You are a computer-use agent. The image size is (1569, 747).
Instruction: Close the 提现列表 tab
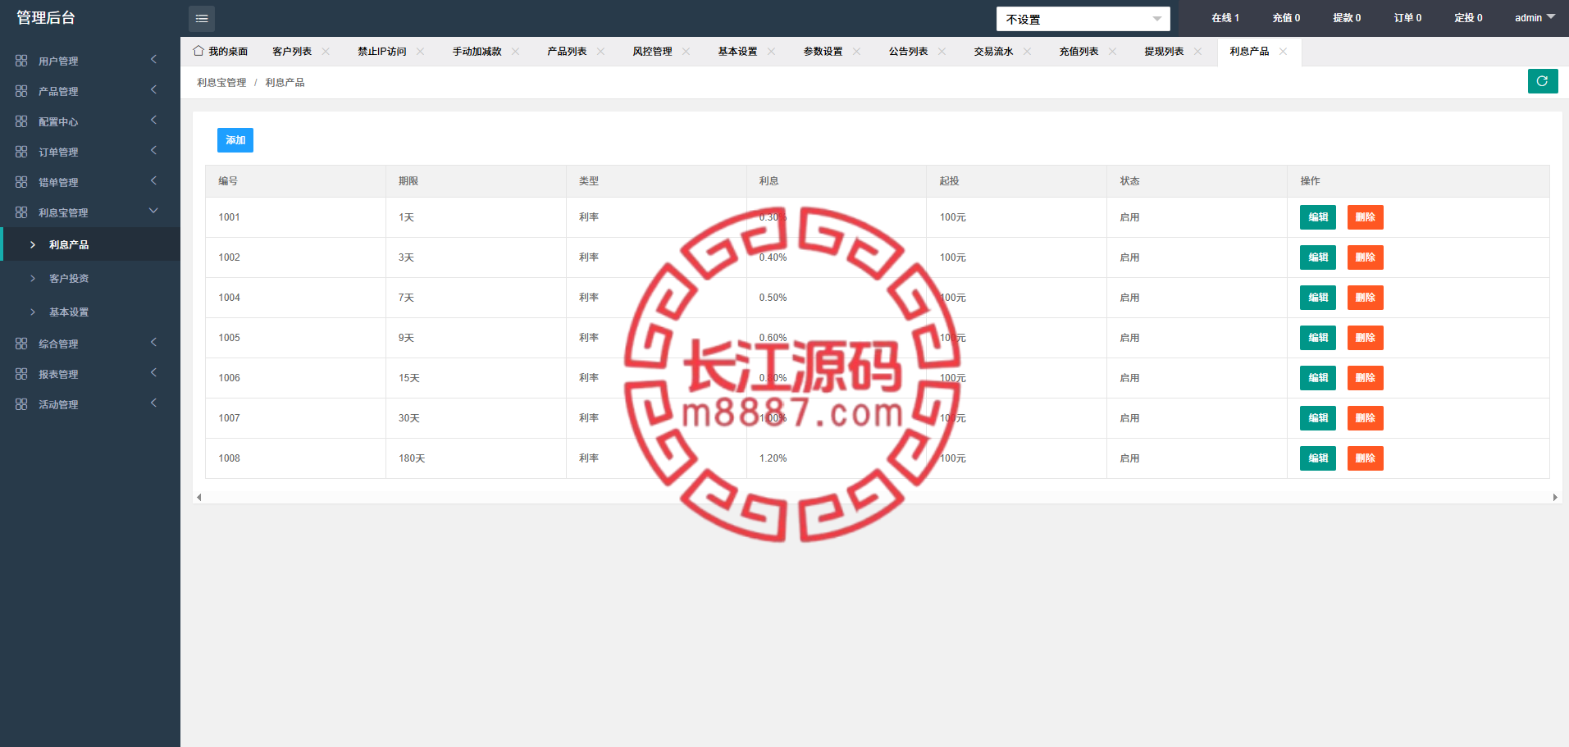[1198, 51]
